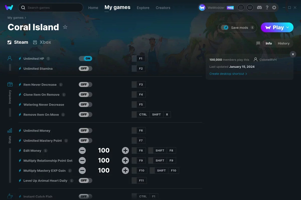Enable the Unlimited Mastery Point toggle
Image resolution: width=301 pixels, height=200 pixels.
tap(86, 140)
